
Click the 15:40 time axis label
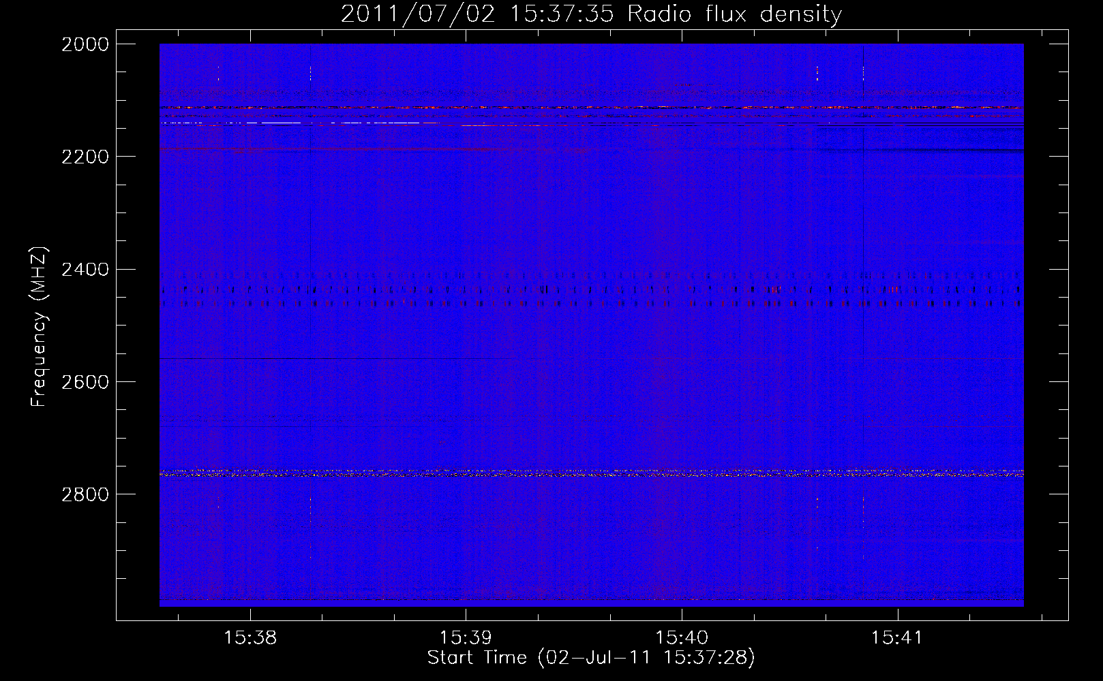tap(682, 638)
